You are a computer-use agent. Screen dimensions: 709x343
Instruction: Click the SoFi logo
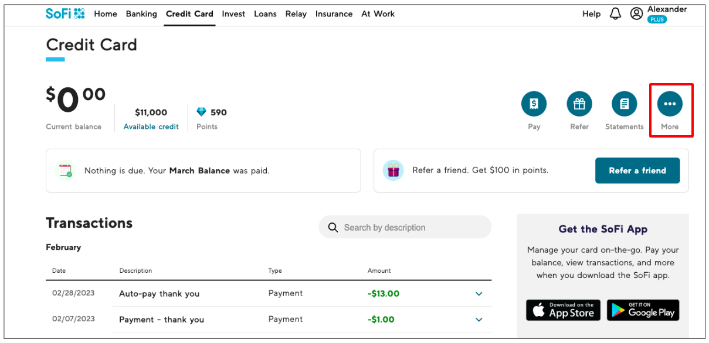(65, 13)
